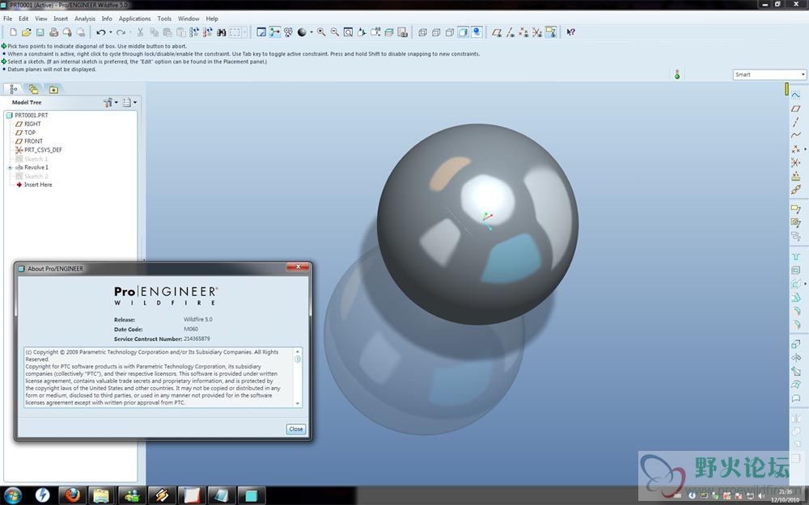Open the Edit menu
The height and width of the screenshot is (505, 809).
click(x=23, y=19)
